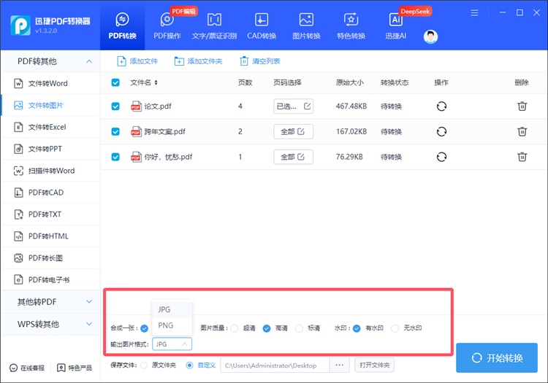The image size is (548, 383).
Task: Select PDF转TXT option
Action: tap(50, 214)
